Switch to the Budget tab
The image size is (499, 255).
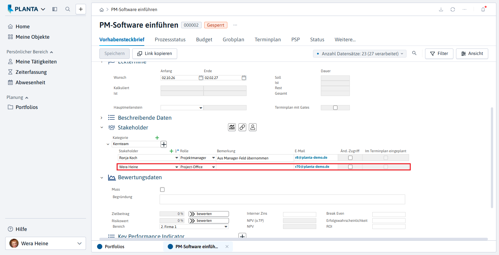[204, 40]
